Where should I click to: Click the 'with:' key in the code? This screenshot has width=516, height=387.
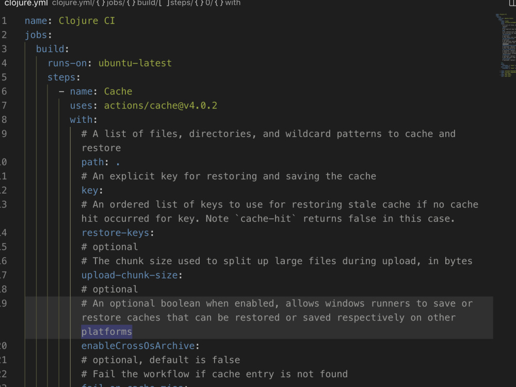coord(84,120)
